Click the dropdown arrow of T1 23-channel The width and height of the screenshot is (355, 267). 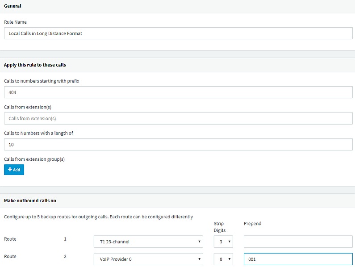click(x=199, y=242)
